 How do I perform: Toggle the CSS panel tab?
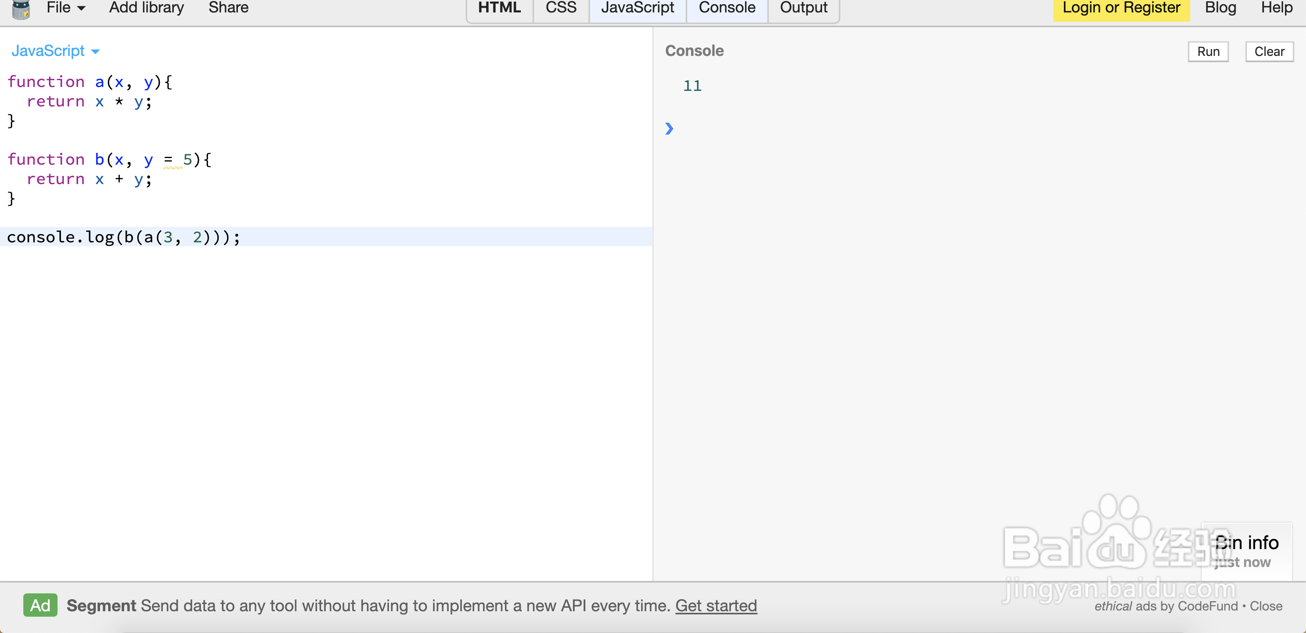click(561, 8)
